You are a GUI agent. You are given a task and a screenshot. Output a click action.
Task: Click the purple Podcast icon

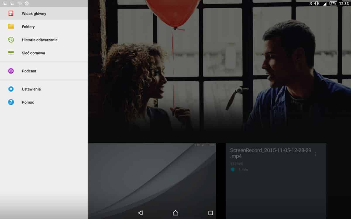(11, 71)
